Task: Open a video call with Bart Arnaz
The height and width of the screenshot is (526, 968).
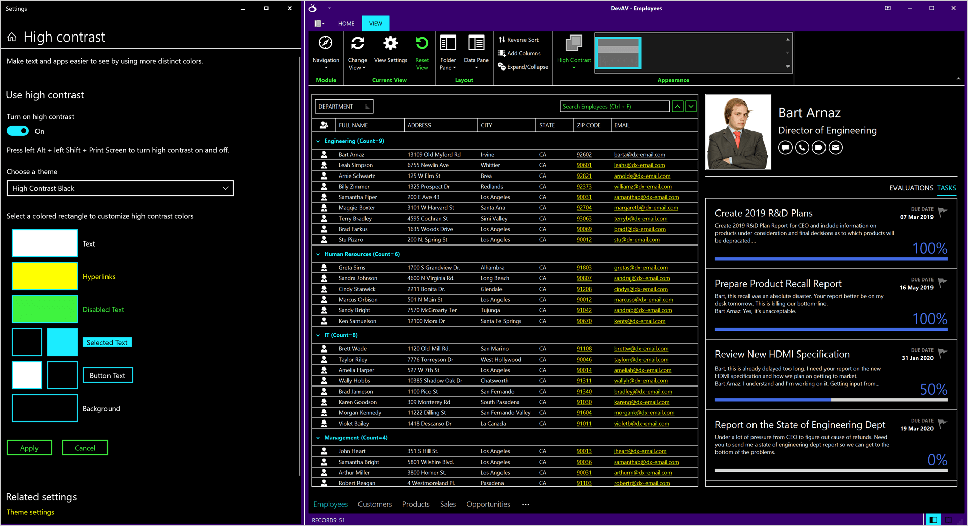Action: tap(818, 147)
